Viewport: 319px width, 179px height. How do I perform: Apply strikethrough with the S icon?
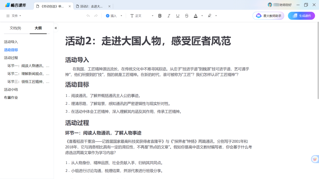coord(187,16)
